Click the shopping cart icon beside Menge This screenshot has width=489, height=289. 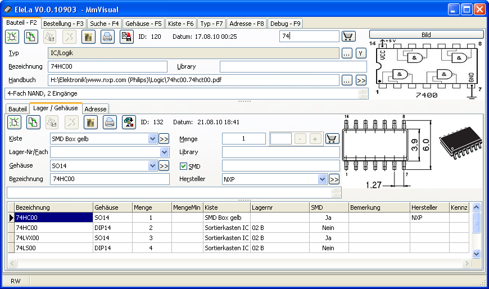pyautogui.click(x=333, y=139)
